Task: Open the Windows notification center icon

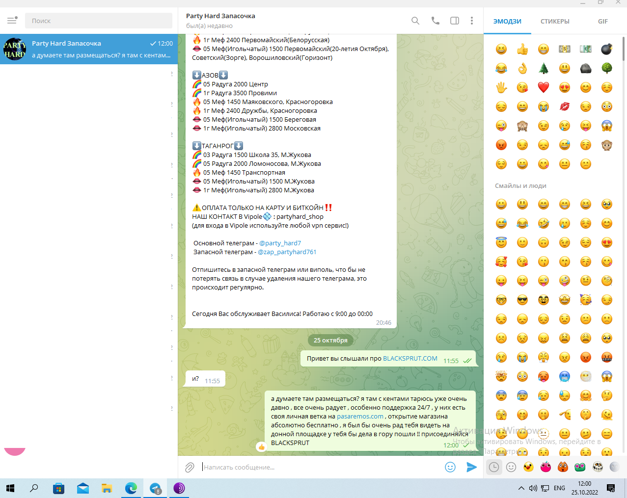Action: (611, 488)
